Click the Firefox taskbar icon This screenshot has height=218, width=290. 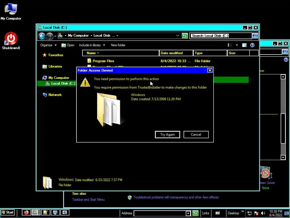pos(26,212)
